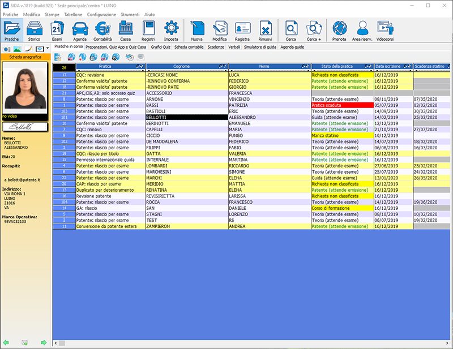Launch Videocorsi from the toolbar
The width and height of the screenshot is (453, 349).
385,31
